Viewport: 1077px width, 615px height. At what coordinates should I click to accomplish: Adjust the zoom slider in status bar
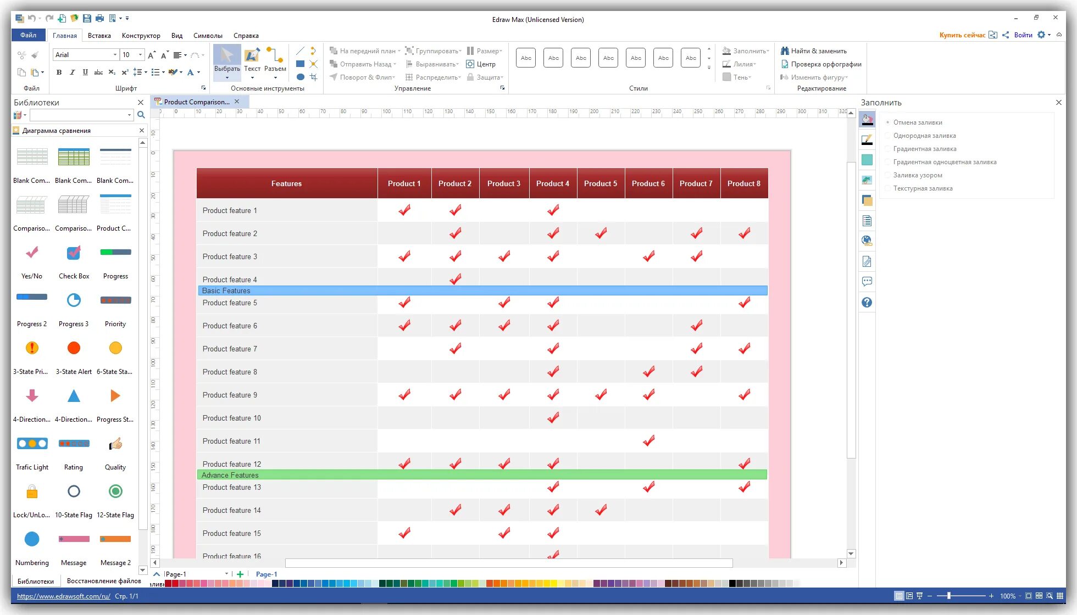coord(949,596)
